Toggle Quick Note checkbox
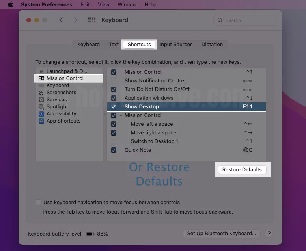The image size is (306, 251). (x=114, y=150)
